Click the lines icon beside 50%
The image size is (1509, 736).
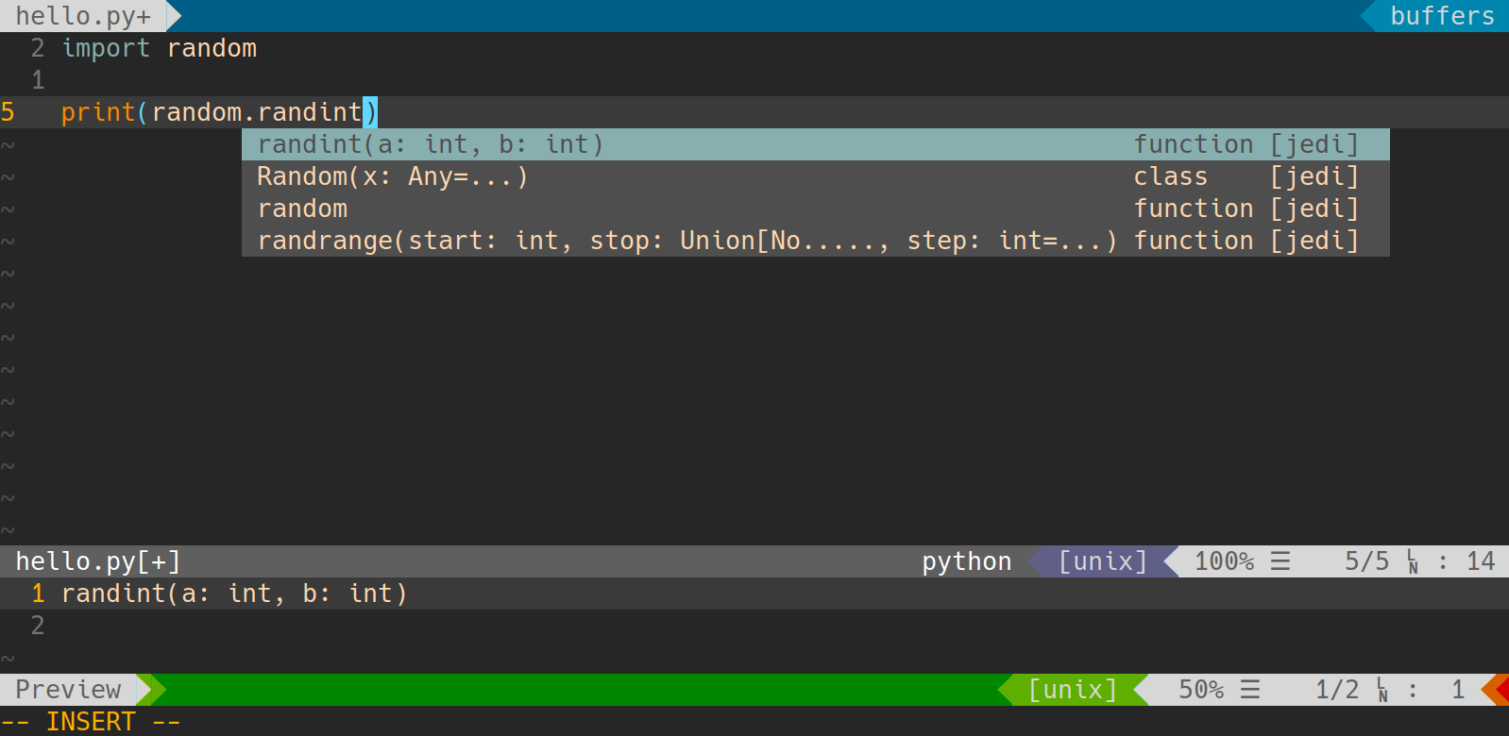click(x=1250, y=690)
